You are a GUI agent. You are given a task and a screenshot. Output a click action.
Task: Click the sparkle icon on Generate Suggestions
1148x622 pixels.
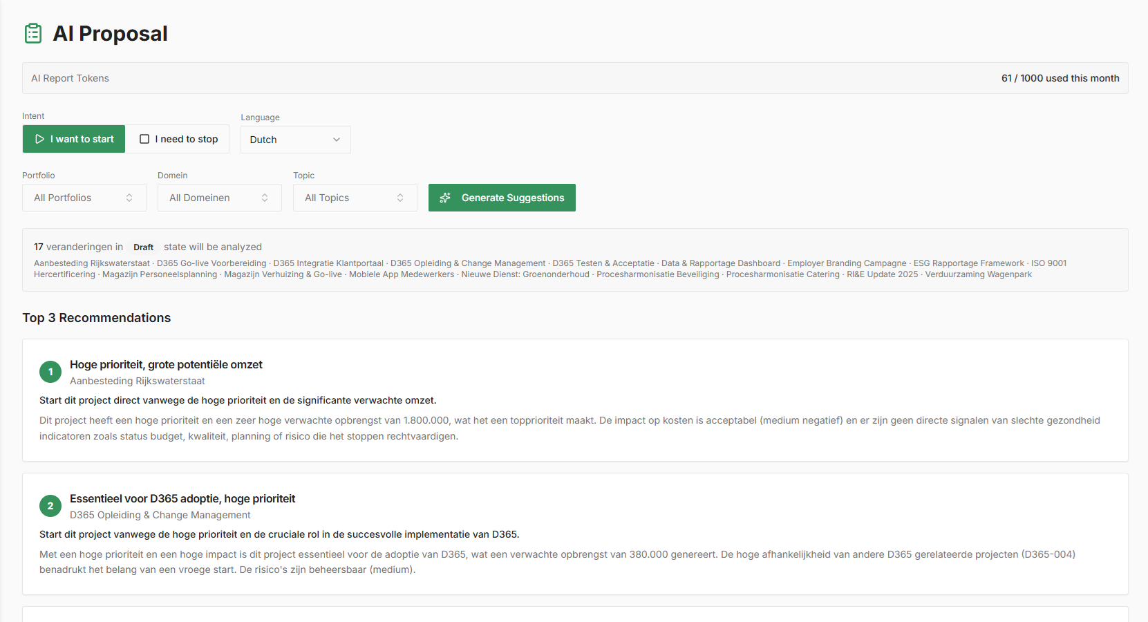[x=446, y=198]
